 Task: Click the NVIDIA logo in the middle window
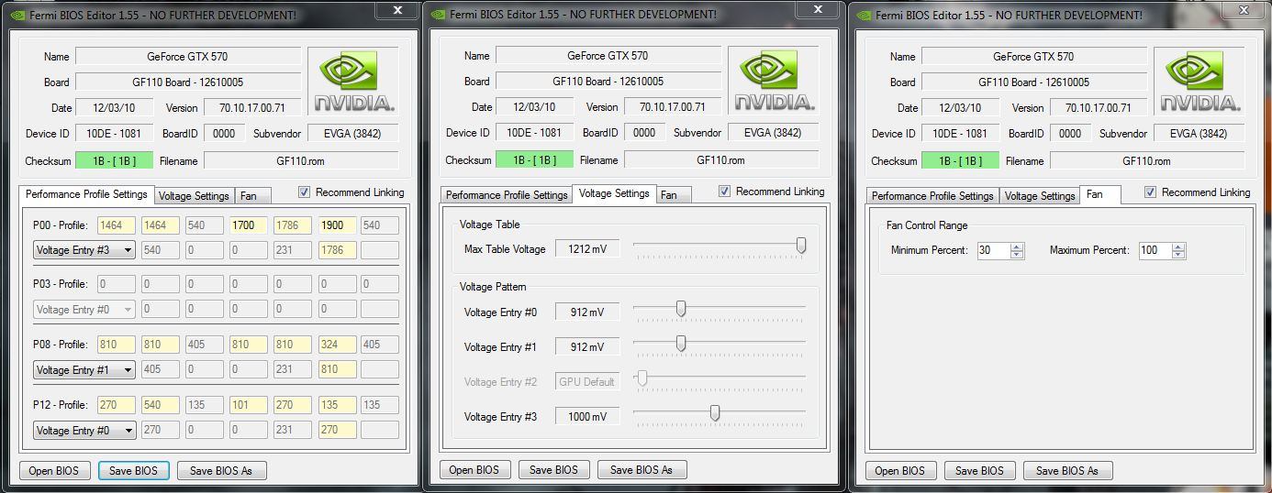[774, 82]
